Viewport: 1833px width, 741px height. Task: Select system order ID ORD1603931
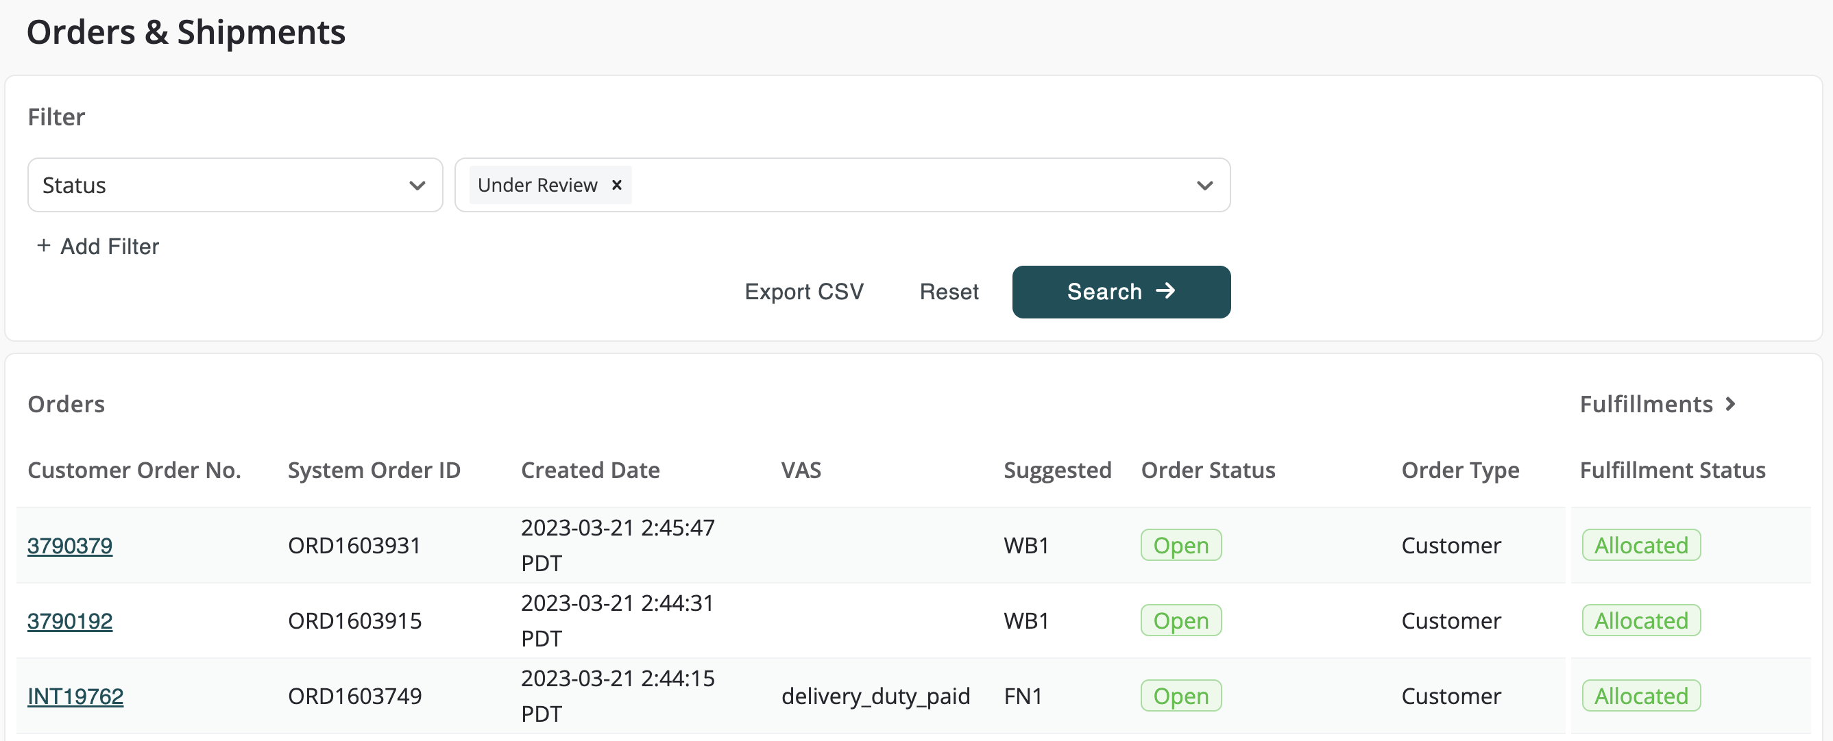(354, 545)
